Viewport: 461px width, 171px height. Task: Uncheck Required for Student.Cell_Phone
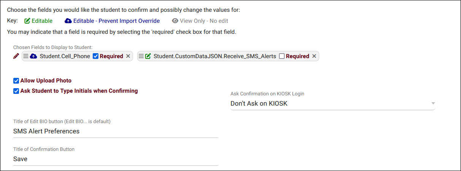pos(96,56)
